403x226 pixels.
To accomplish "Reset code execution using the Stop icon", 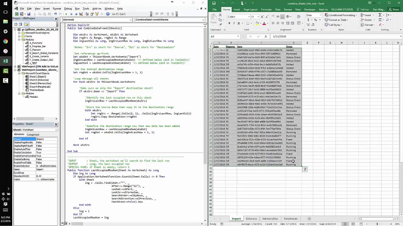I will point(76,14).
